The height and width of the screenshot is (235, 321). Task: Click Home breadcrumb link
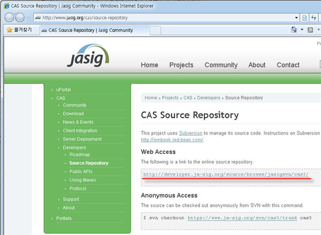tap(151, 98)
